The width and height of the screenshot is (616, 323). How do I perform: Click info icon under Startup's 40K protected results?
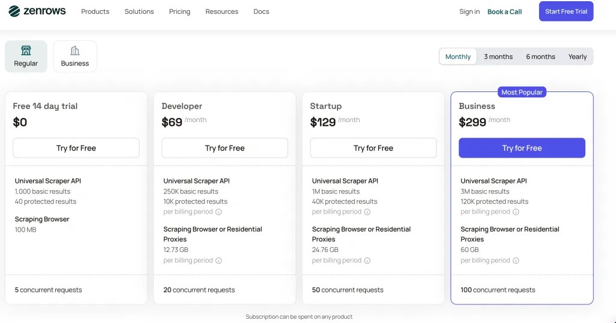(x=368, y=212)
